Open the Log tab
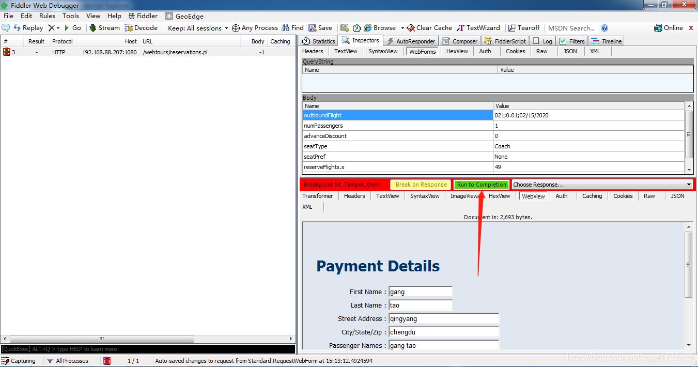698x367 pixels. pyautogui.click(x=542, y=41)
